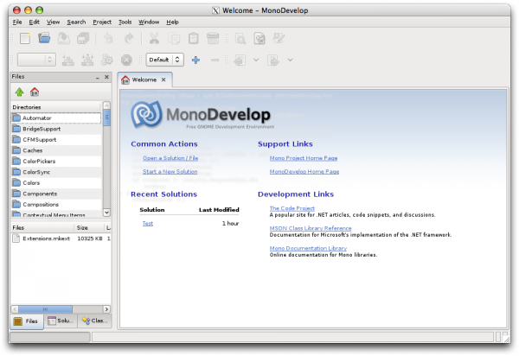Open MSDN Class Library Reference link
Viewport: 519px width, 356px height.
click(311, 228)
